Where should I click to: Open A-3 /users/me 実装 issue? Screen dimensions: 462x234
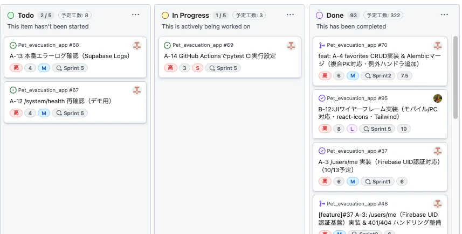(x=379, y=166)
